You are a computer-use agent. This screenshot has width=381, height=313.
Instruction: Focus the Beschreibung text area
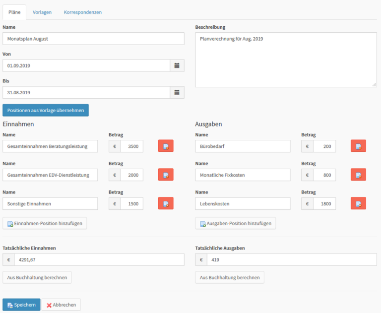[x=286, y=60]
